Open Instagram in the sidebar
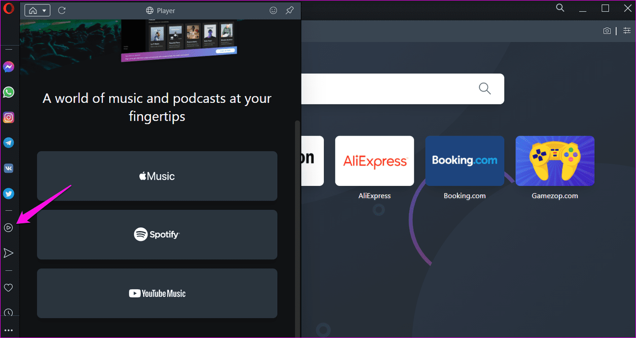 coord(9,117)
